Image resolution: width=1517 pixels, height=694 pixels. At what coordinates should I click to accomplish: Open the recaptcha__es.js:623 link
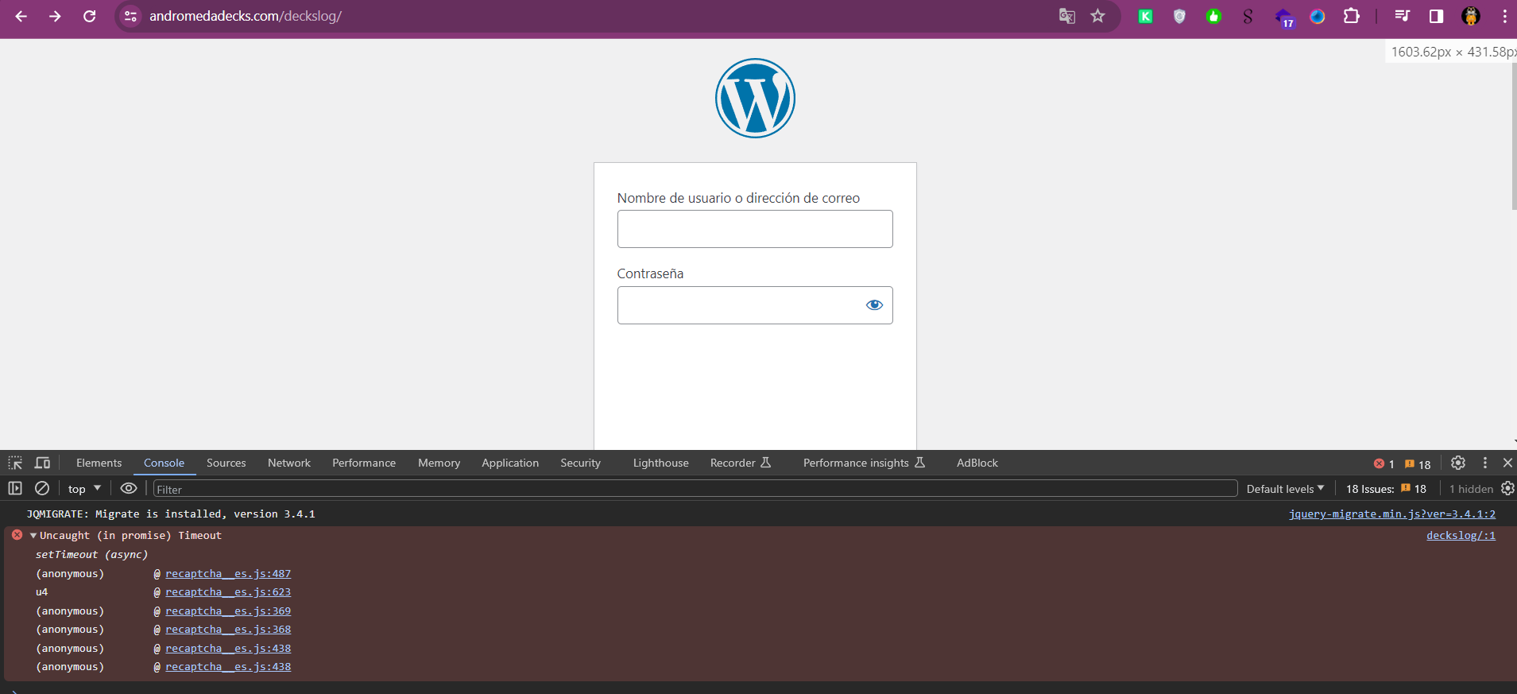click(228, 592)
